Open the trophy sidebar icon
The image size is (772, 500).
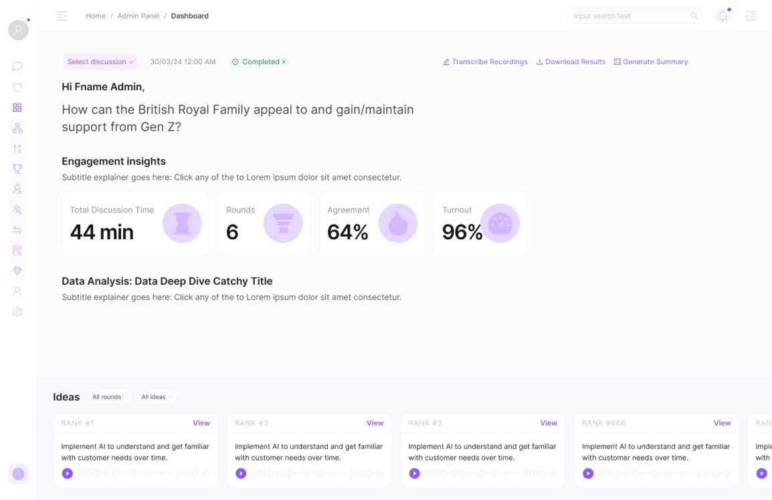click(x=17, y=169)
